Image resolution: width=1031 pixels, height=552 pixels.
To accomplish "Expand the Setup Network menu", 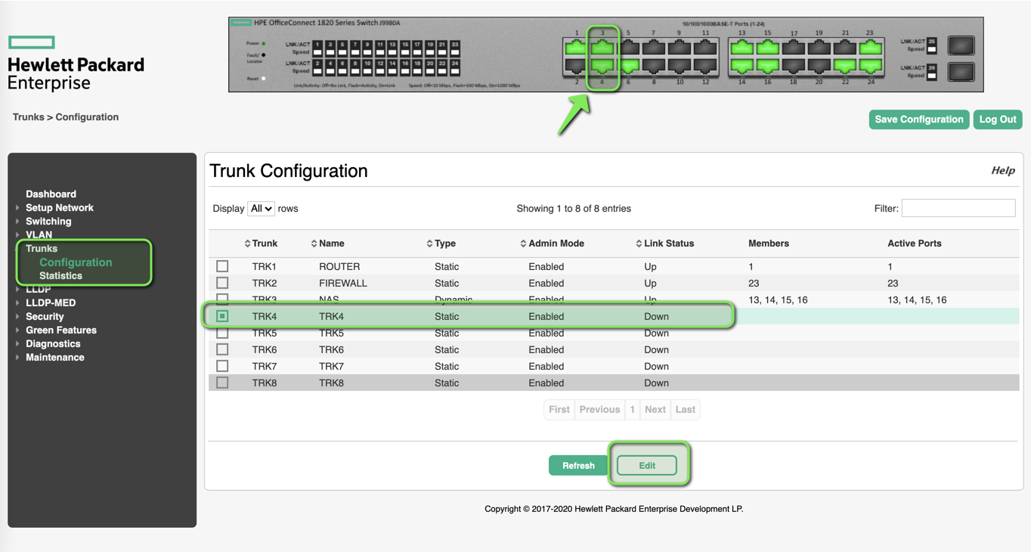I will click(x=59, y=208).
